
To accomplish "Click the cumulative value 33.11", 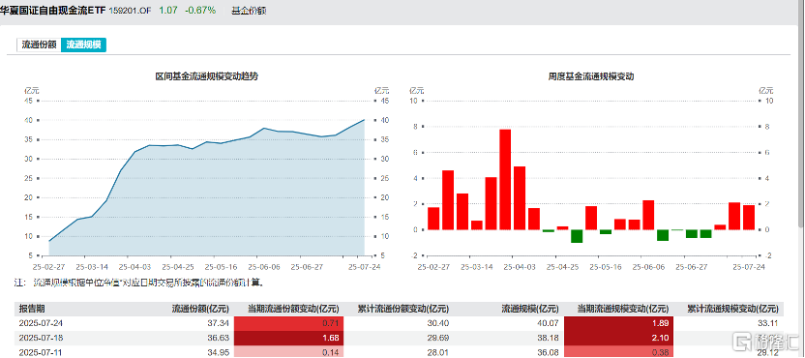I will pos(769,323).
